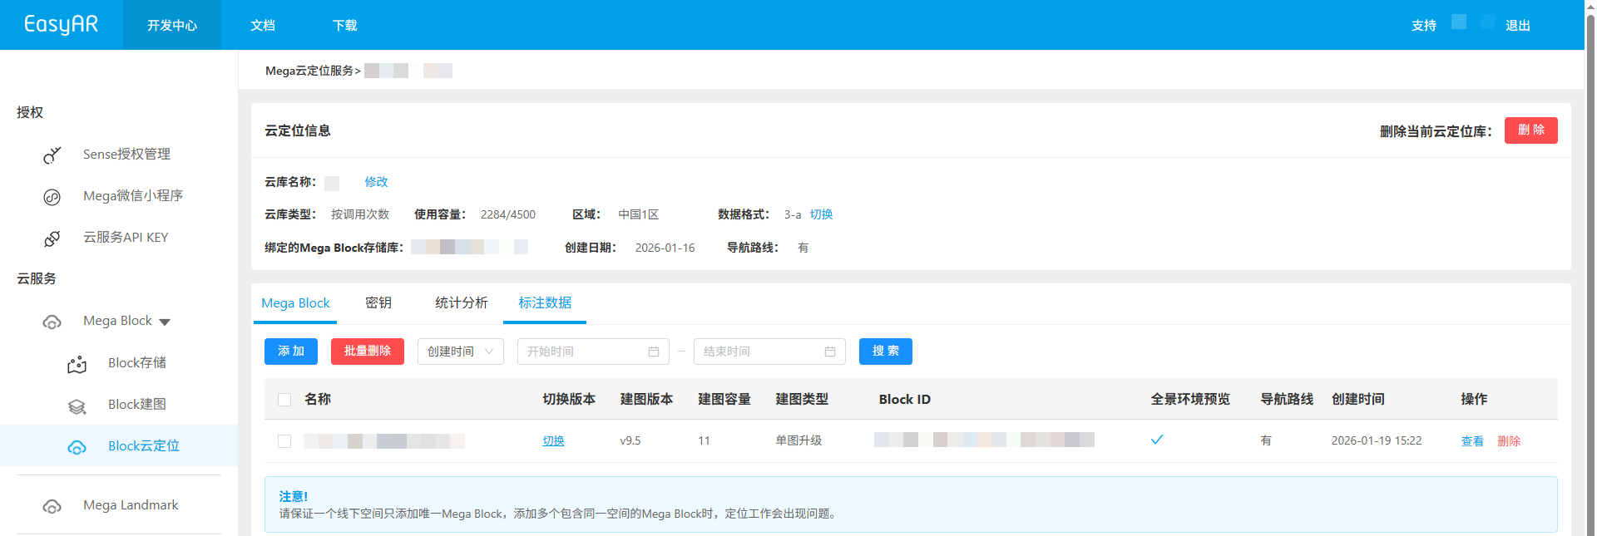Click the 查看 link in the row
Image resolution: width=1597 pixels, height=536 pixels.
point(1473,441)
